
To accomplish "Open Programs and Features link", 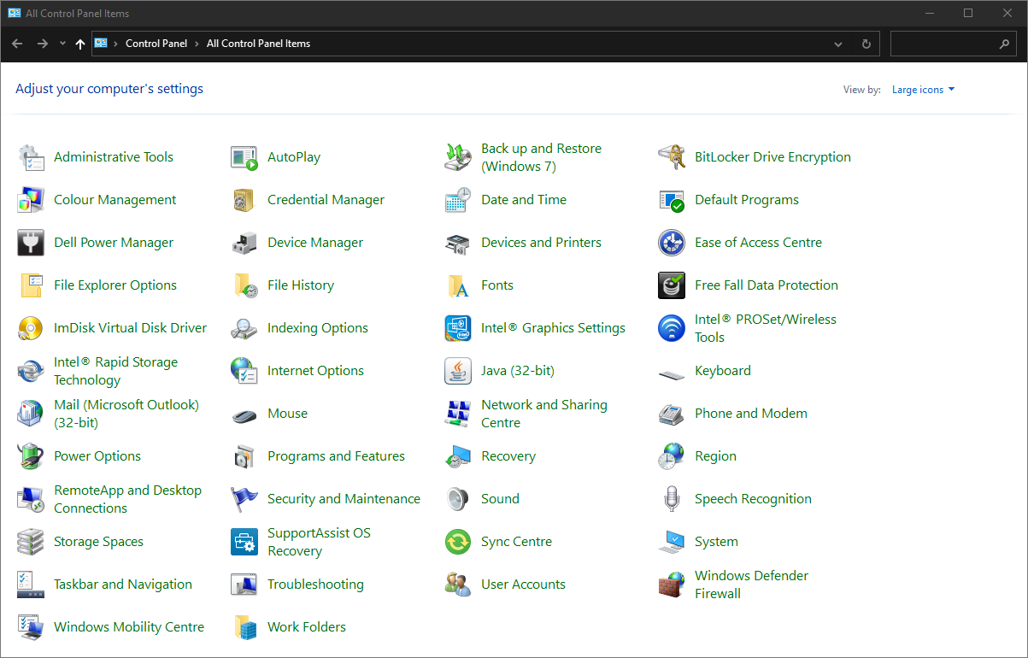I will click(336, 456).
